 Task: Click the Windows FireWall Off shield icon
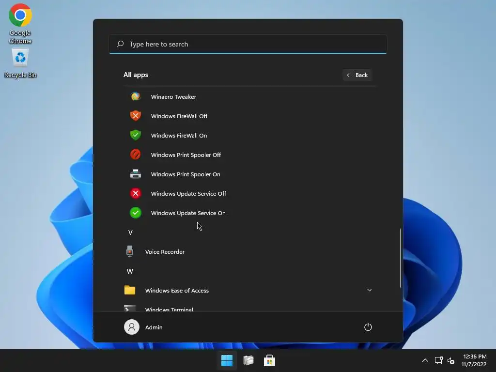136,116
